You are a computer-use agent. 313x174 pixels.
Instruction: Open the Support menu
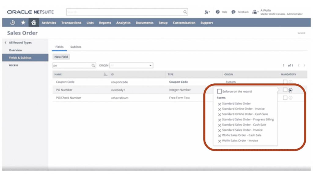click(x=207, y=23)
